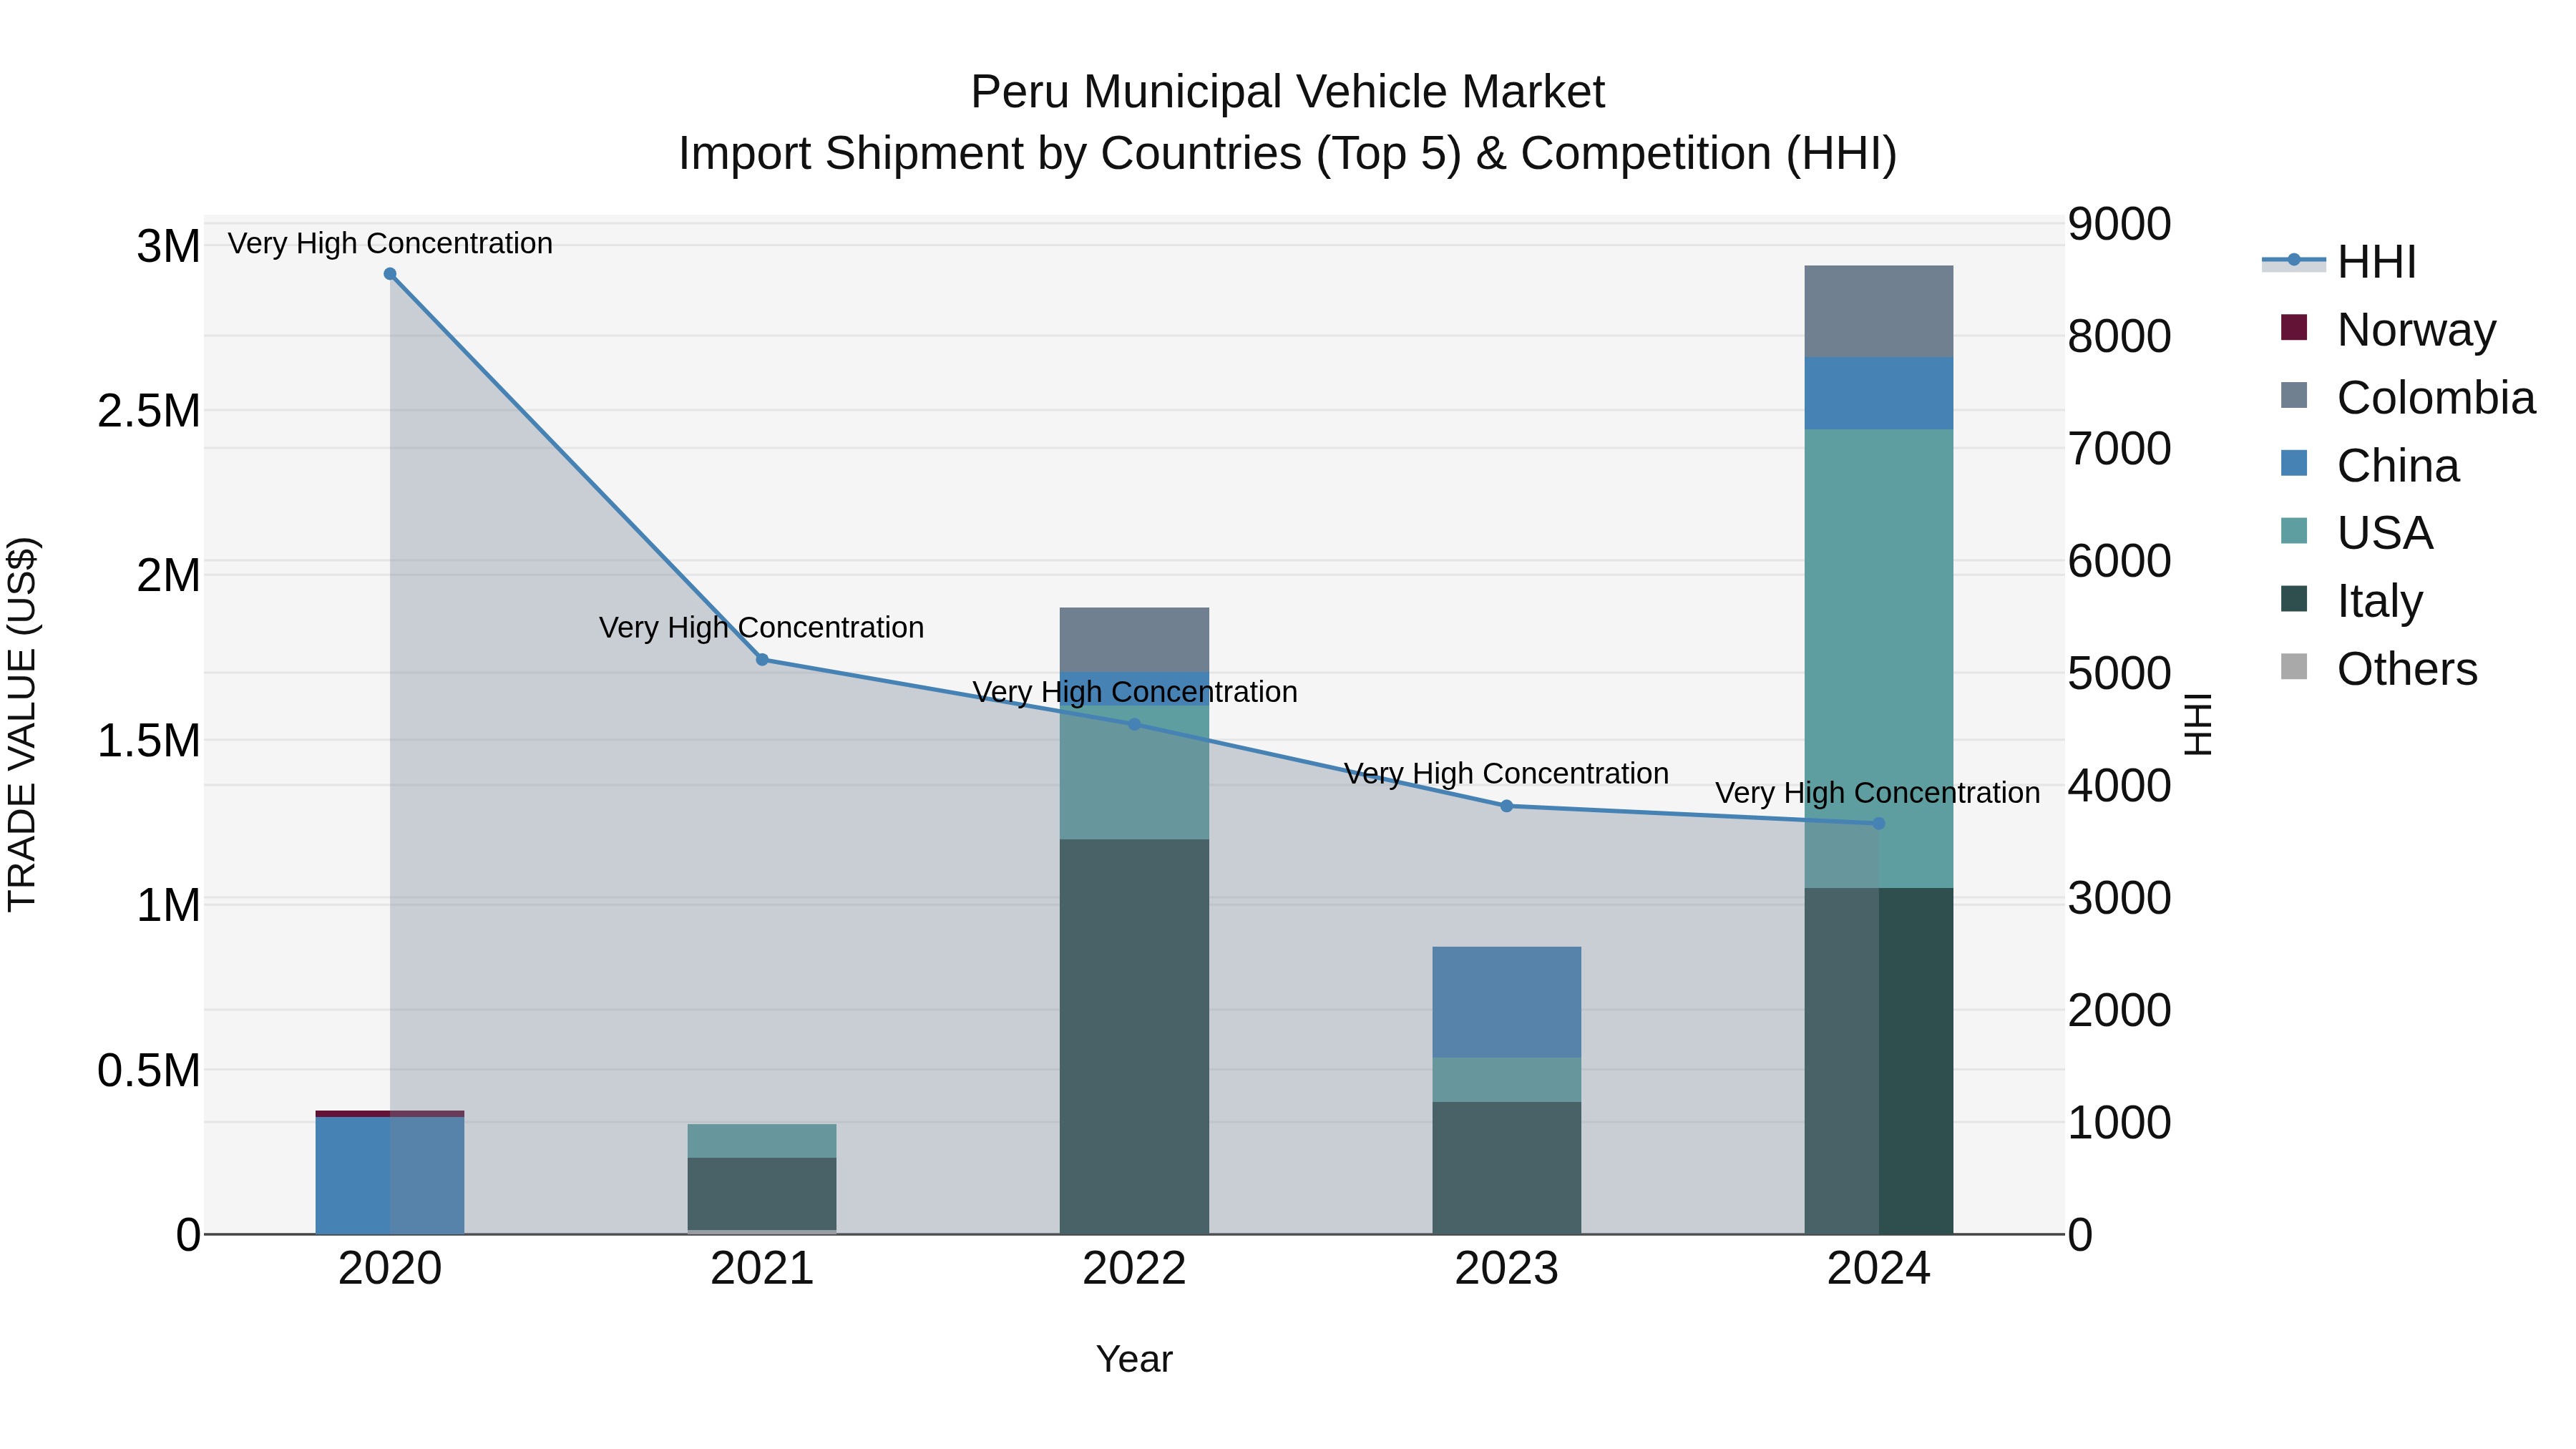The width and height of the screenshot is (2576, 1449).
Task: Click the 2020 China bar segment
Action: click(x=390, y=1175)
